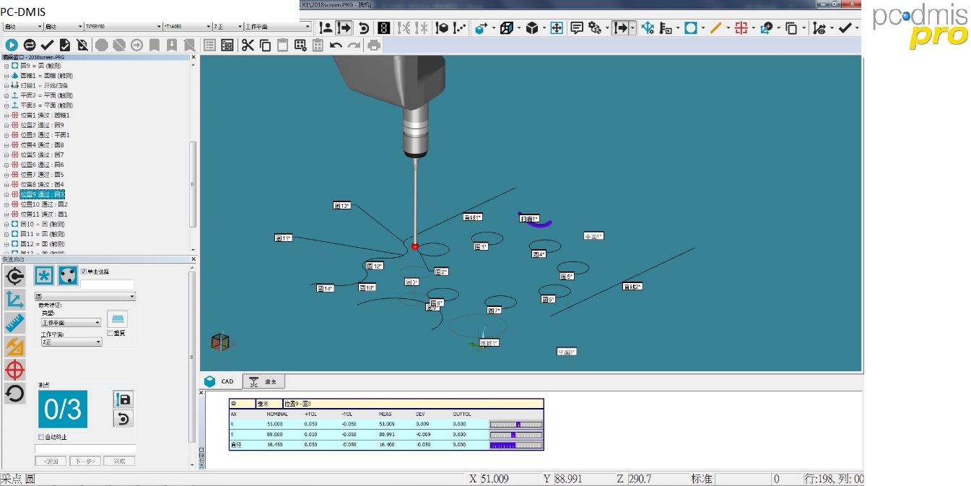The height and width of the screenshot is (486, 971).
Task: Click the scale-to-fit arrows icon
Action: [557, 27]
